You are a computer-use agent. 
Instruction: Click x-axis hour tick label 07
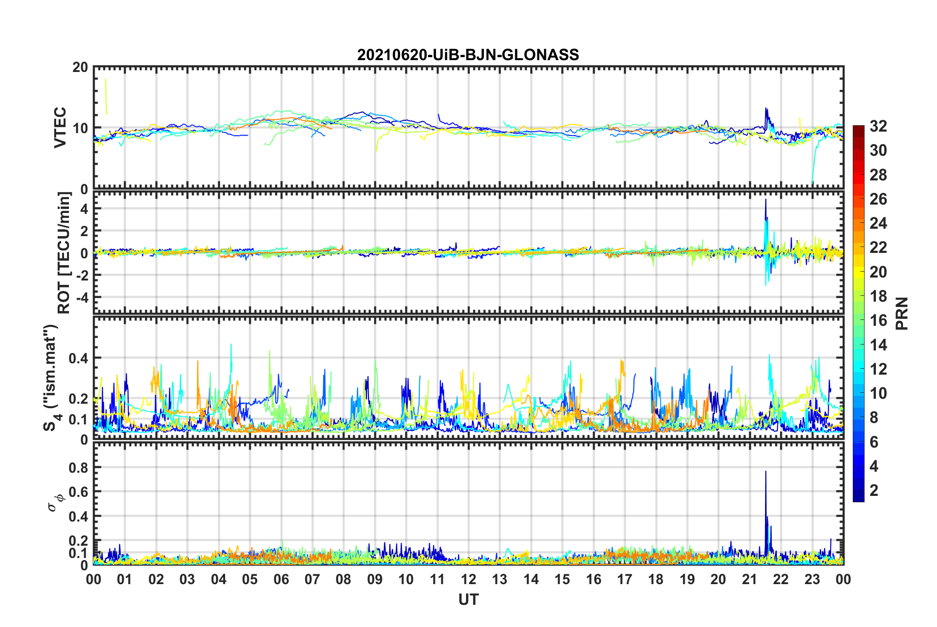click(312, 579)
